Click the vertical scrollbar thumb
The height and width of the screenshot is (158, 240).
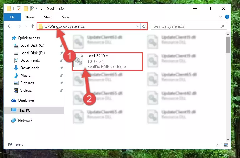228,45
